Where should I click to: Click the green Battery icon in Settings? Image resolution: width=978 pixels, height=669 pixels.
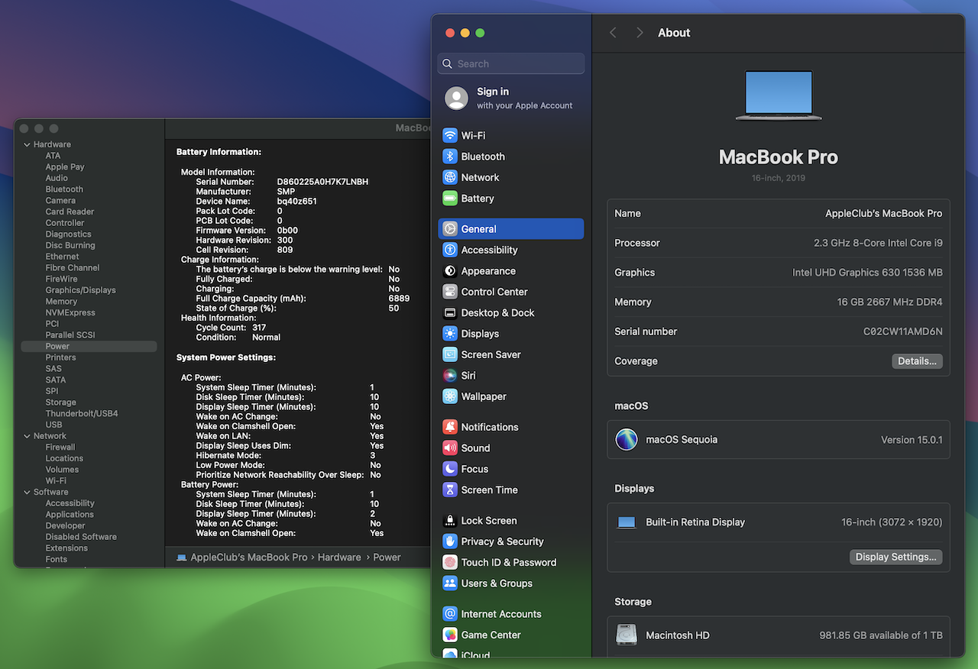[x=450, y=199]
